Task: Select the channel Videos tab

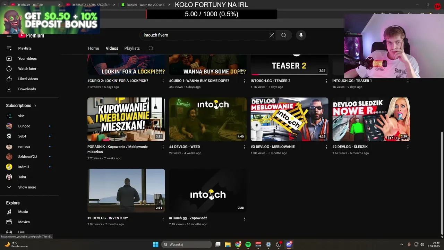Action: pyautogui.click(x=112, y=48)
